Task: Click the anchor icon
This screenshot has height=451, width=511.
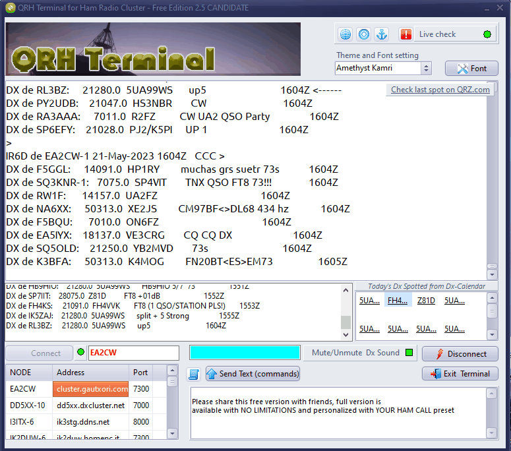Action: [382, 34]
